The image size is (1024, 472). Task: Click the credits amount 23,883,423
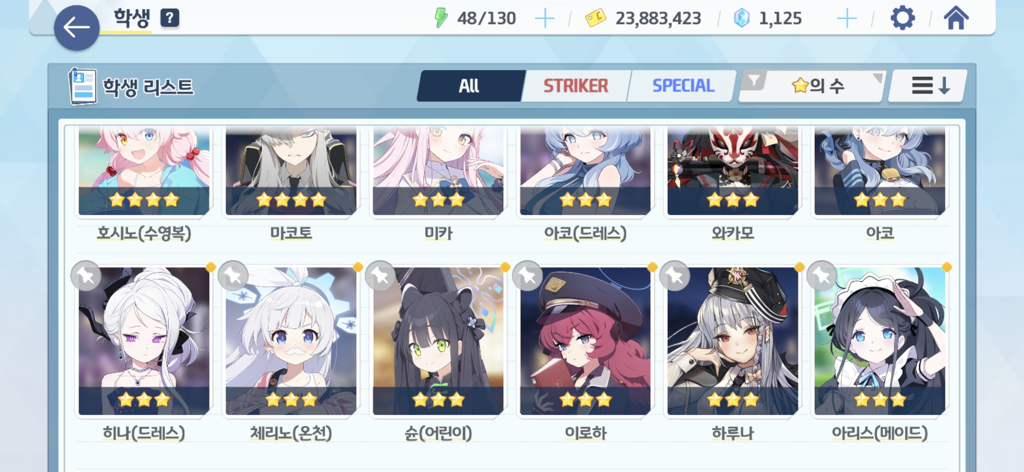click(x=658, y=18)
